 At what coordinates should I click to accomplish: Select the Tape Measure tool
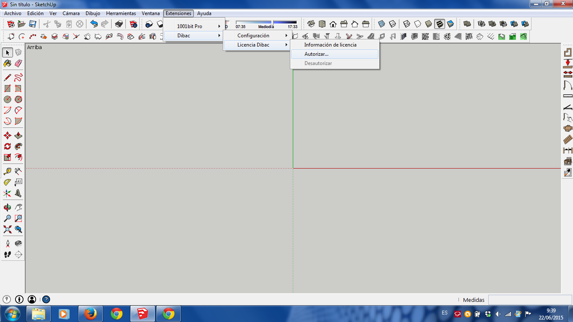(x=8, y=171)
